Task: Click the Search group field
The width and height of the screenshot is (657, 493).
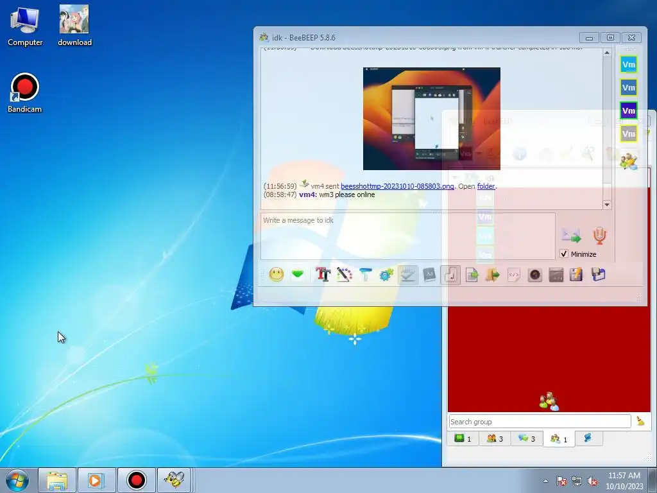Action: pos(540,421)
